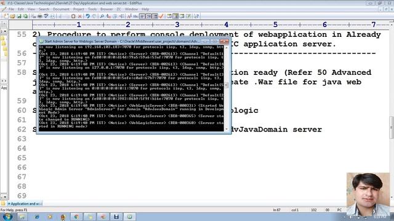Open the Search menu
Viewport: 394px width, 221px height.
[x=44, y=9]
